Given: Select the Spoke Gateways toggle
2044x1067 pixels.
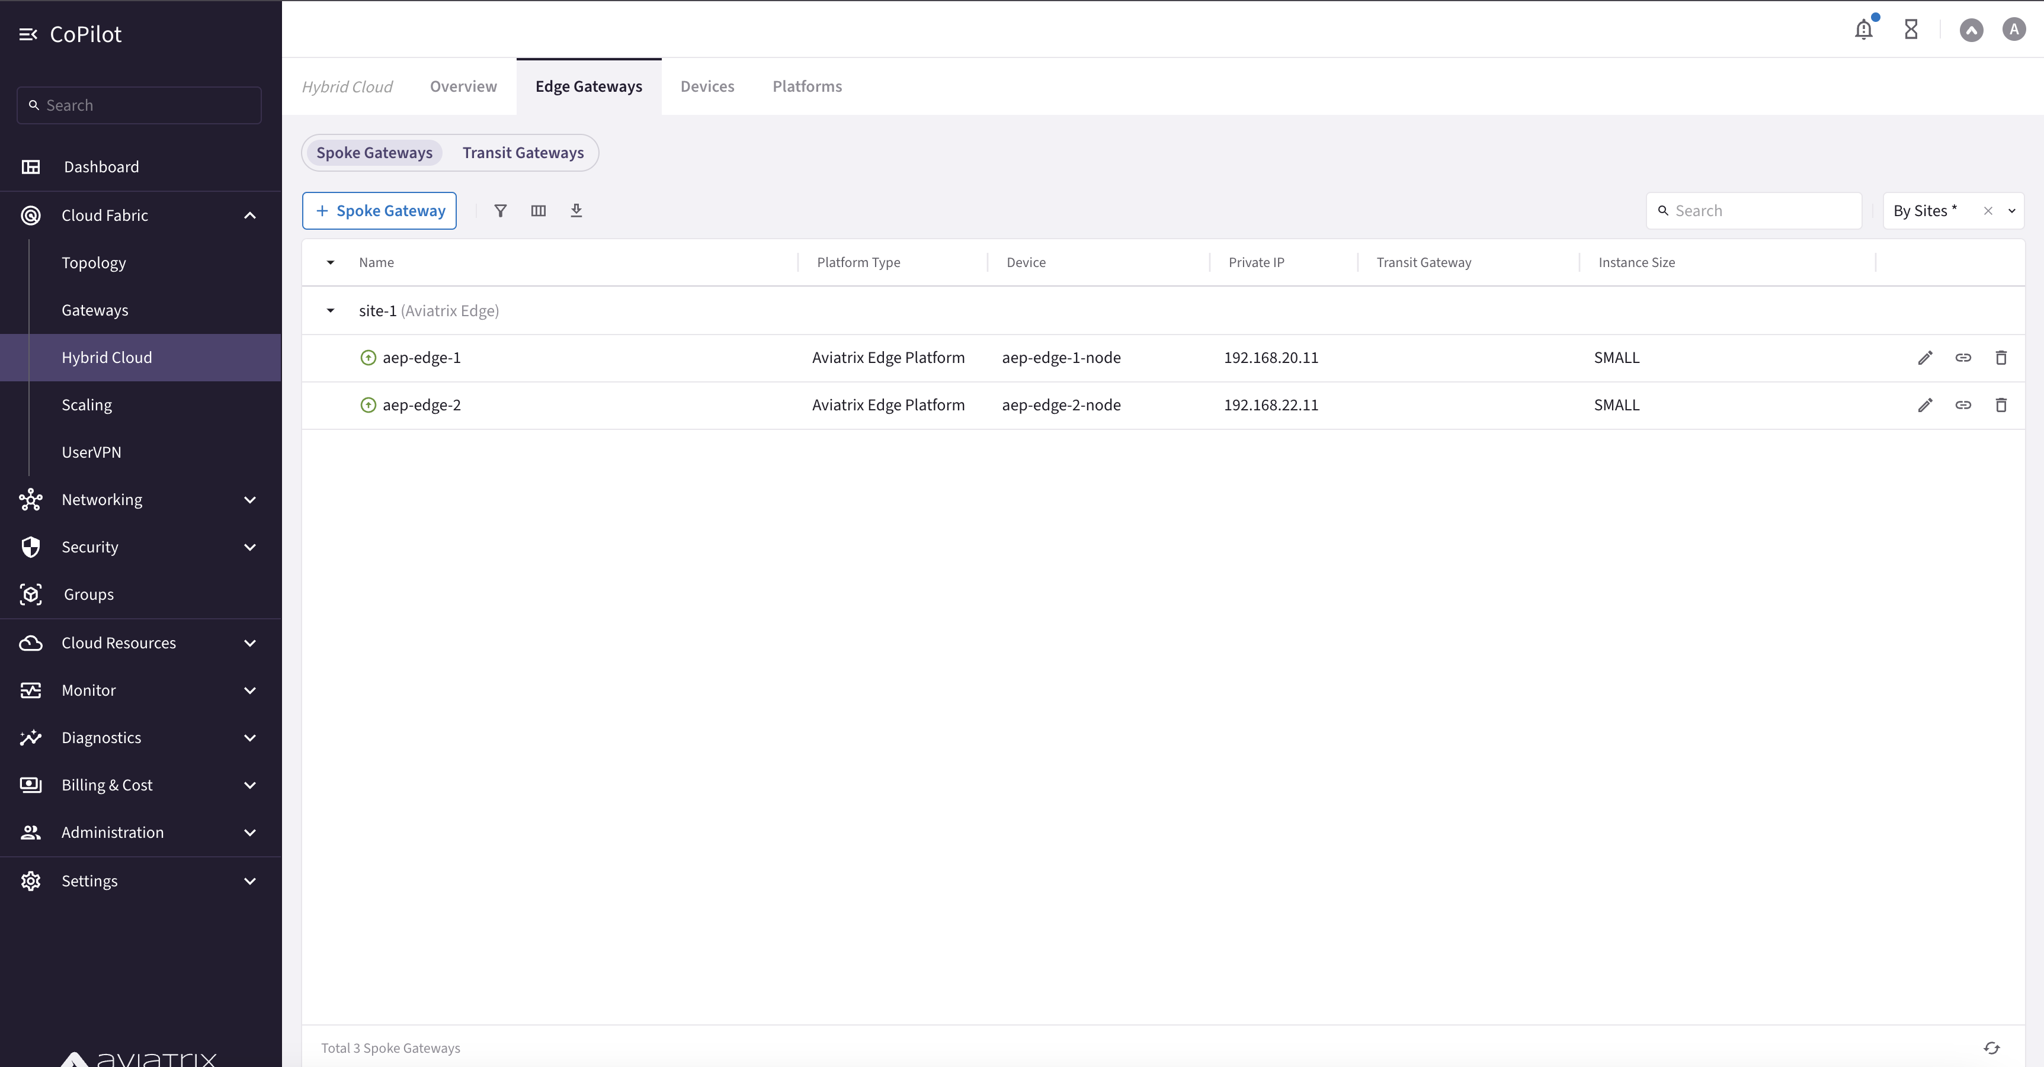Looking at the screenshot, I should click(x=374, y=152).
